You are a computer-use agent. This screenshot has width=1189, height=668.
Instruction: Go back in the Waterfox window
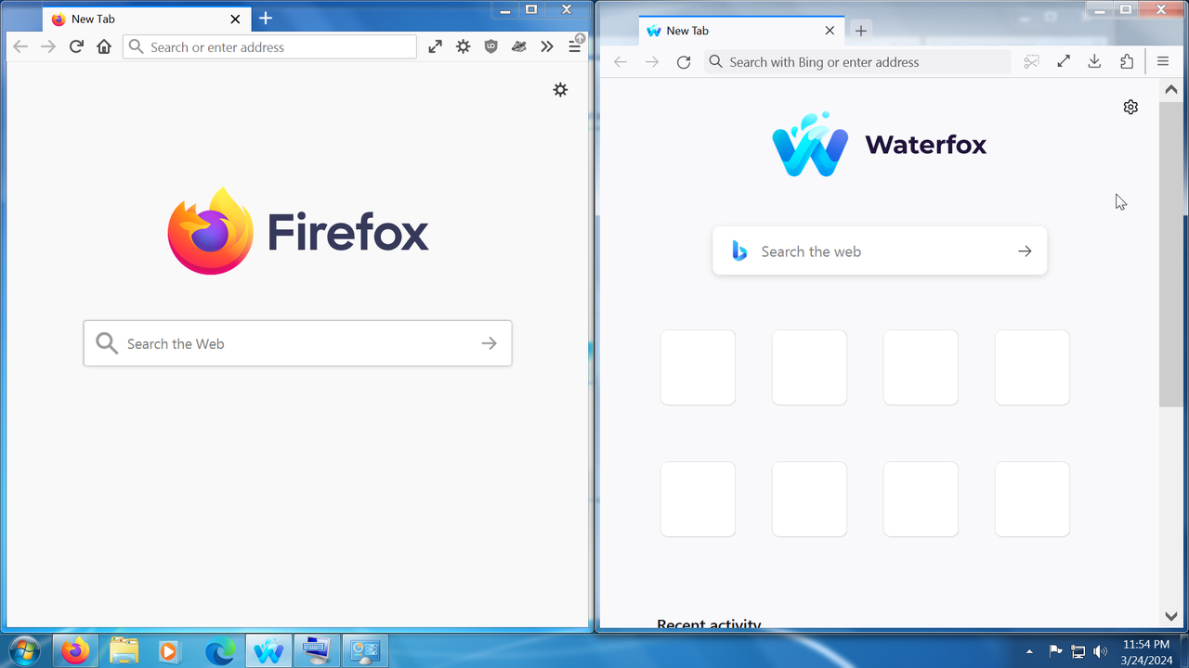[x=621, y=62]
